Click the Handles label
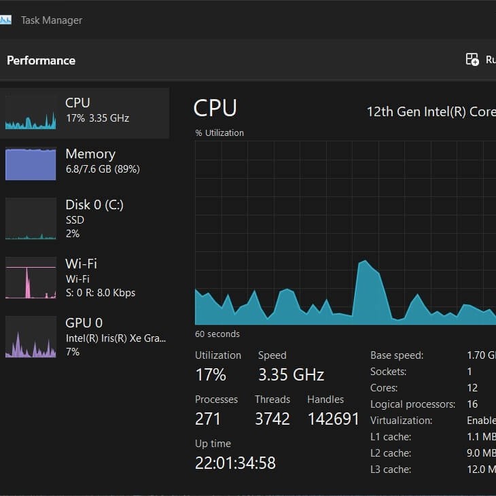Viewport: 496px width, 496px height. click(x=325, y=400)
